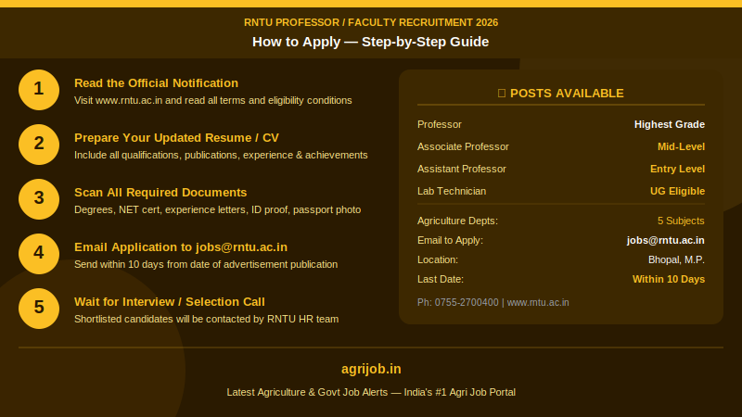The width and height of the screenshot is (742, 417).
Task: Click 'Degrees, NET cert, experience letters' text
Action: coord(217,209)
